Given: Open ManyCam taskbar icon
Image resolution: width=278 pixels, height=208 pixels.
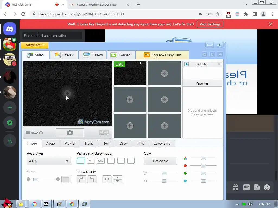Looking at the screenshot, I should 84,204.
